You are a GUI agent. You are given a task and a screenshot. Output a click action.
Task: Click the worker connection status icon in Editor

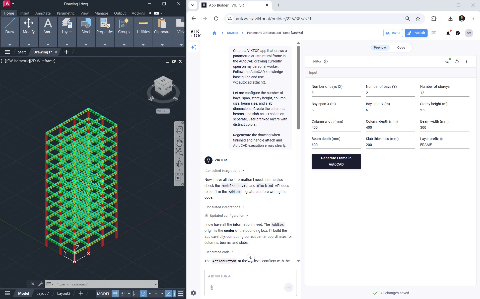click(447, 61)
